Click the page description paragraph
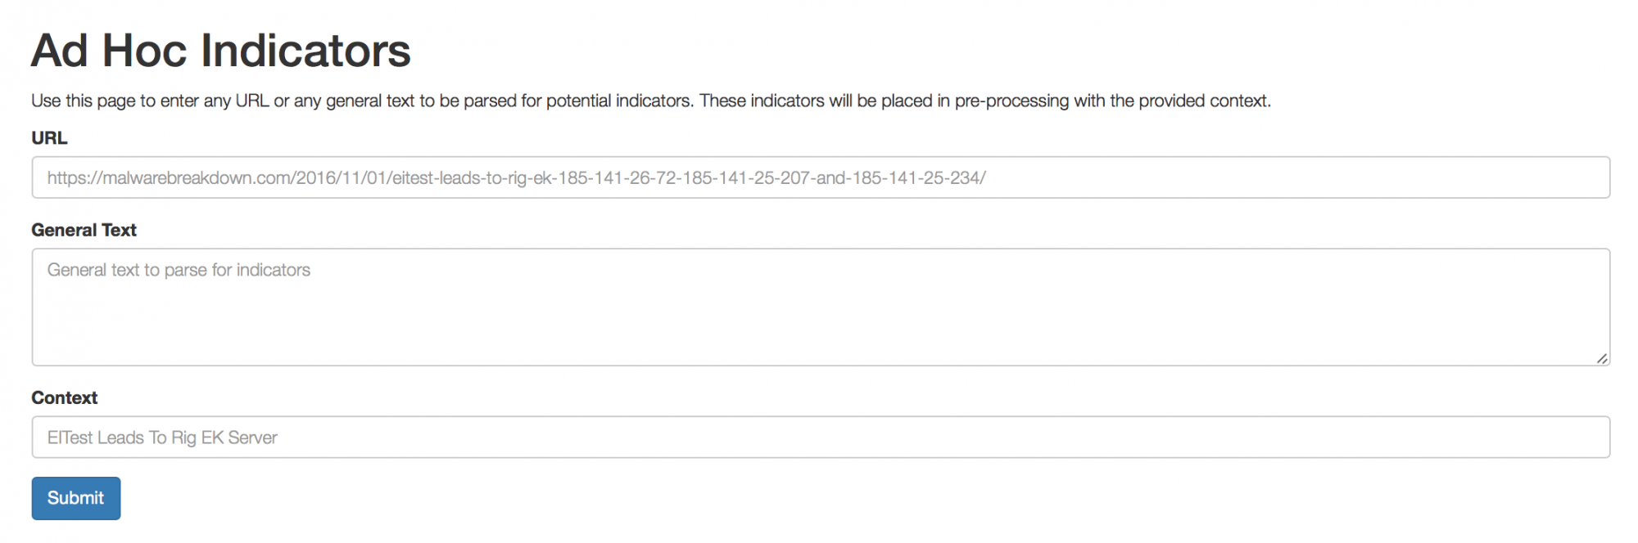The width and height of the screenshot is (1638, 543). pyautogui.click(x=650, y=101)
